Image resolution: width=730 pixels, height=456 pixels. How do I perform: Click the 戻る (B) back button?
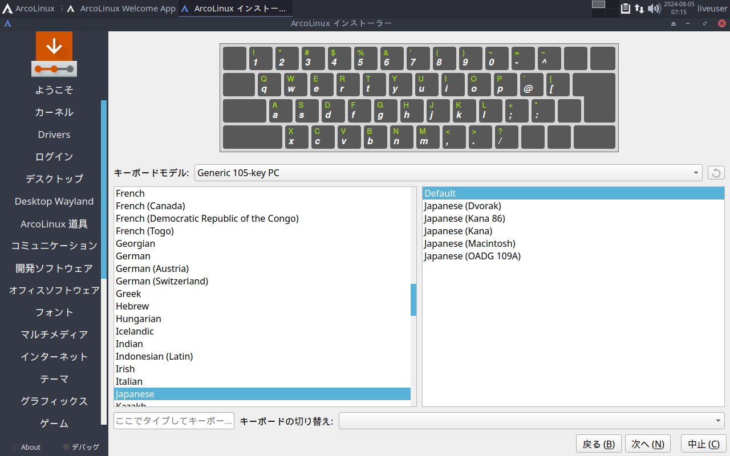598,444
